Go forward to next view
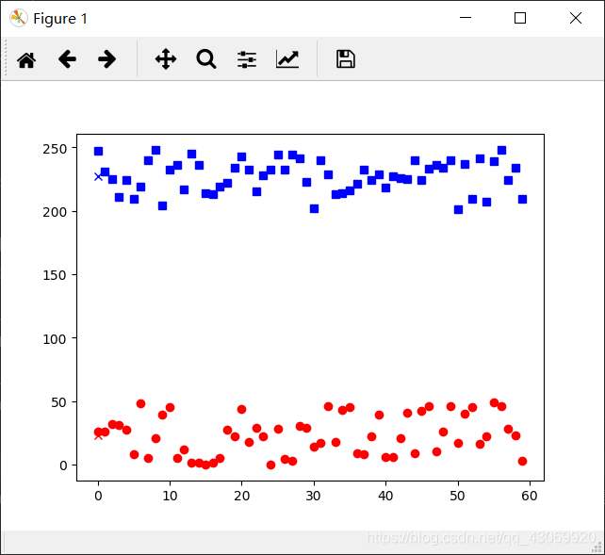This screenshot has width=605, height=555. tap(106, 59)
